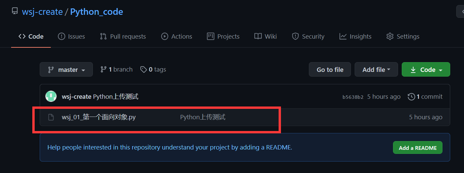This screenshot has height=173, width=464.
Task: Switch to the Issues tab
Action: coord(71,36)
